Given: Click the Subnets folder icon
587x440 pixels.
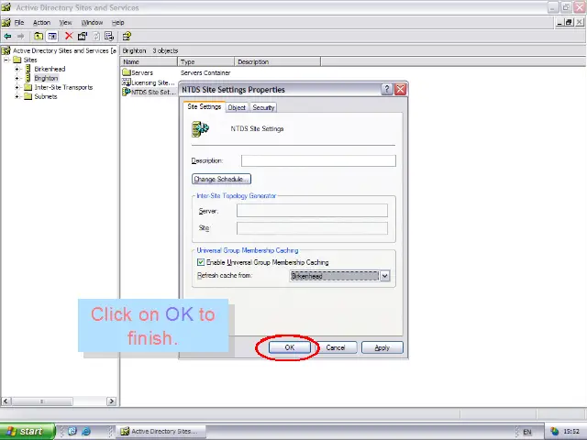Looking at the screenshot, I should [28, 96].
